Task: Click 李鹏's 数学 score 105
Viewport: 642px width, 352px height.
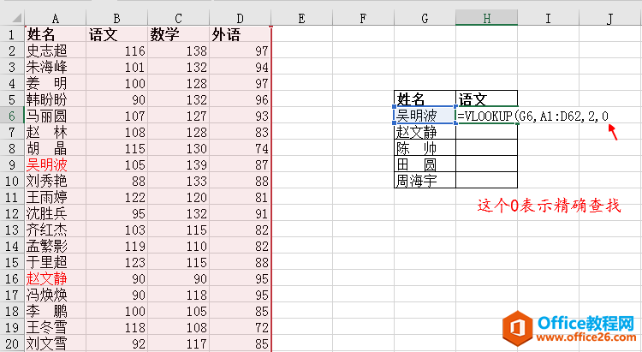Action: coord(179,311)
